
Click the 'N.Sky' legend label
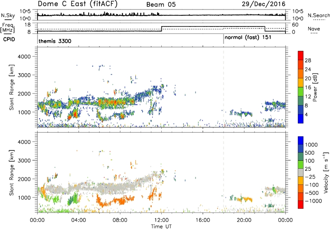(8, 15)
